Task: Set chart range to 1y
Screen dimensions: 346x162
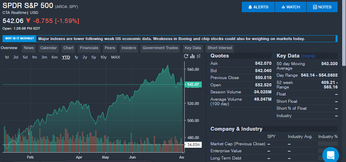Action: click(x=76, y=57)
